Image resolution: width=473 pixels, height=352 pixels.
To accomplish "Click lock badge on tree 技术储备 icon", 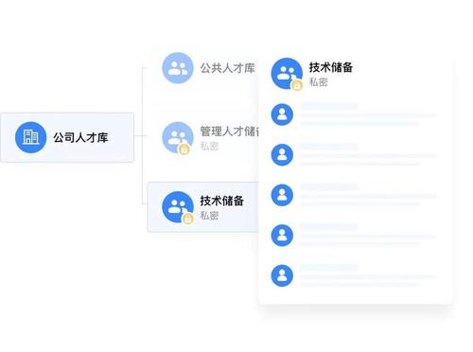I will coord(188,219).
